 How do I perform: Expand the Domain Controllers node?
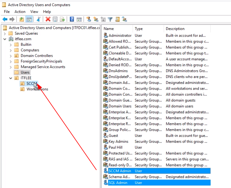[x=11, y=56]
